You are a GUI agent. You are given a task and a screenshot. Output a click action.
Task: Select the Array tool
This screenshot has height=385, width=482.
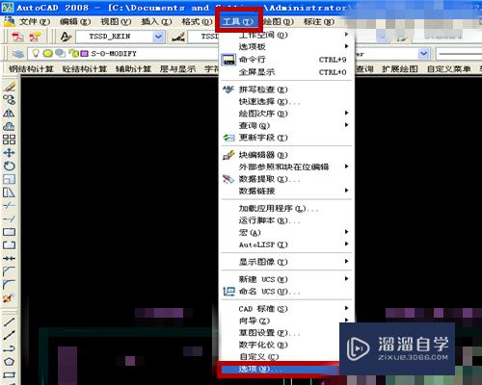9,140
